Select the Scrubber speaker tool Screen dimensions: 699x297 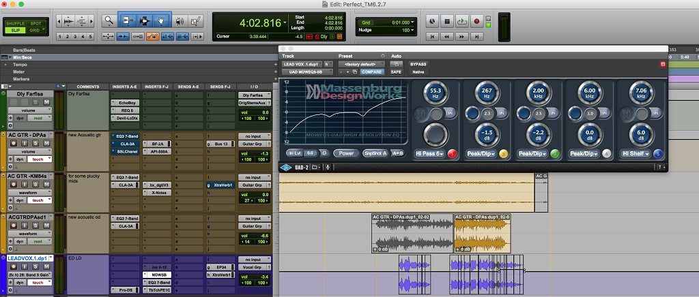pyautogui.click(x=180, y=20)
